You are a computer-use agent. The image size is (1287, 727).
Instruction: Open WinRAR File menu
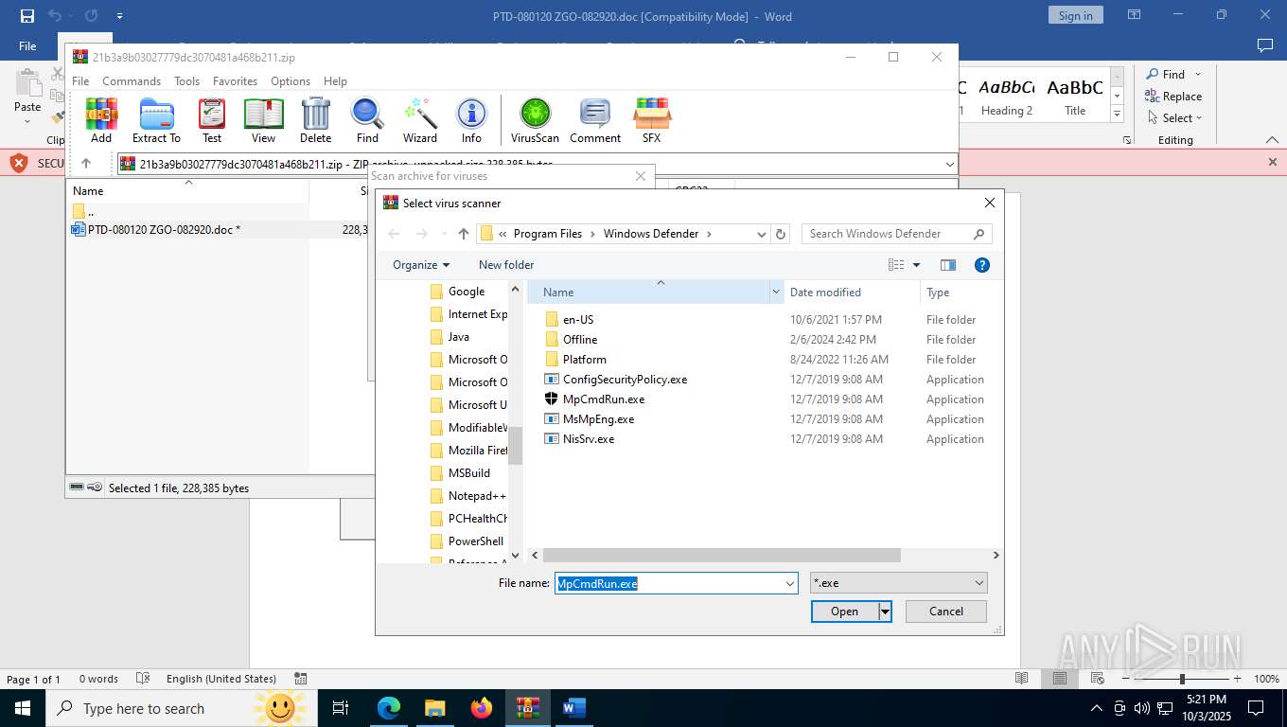tap(80, 81)
